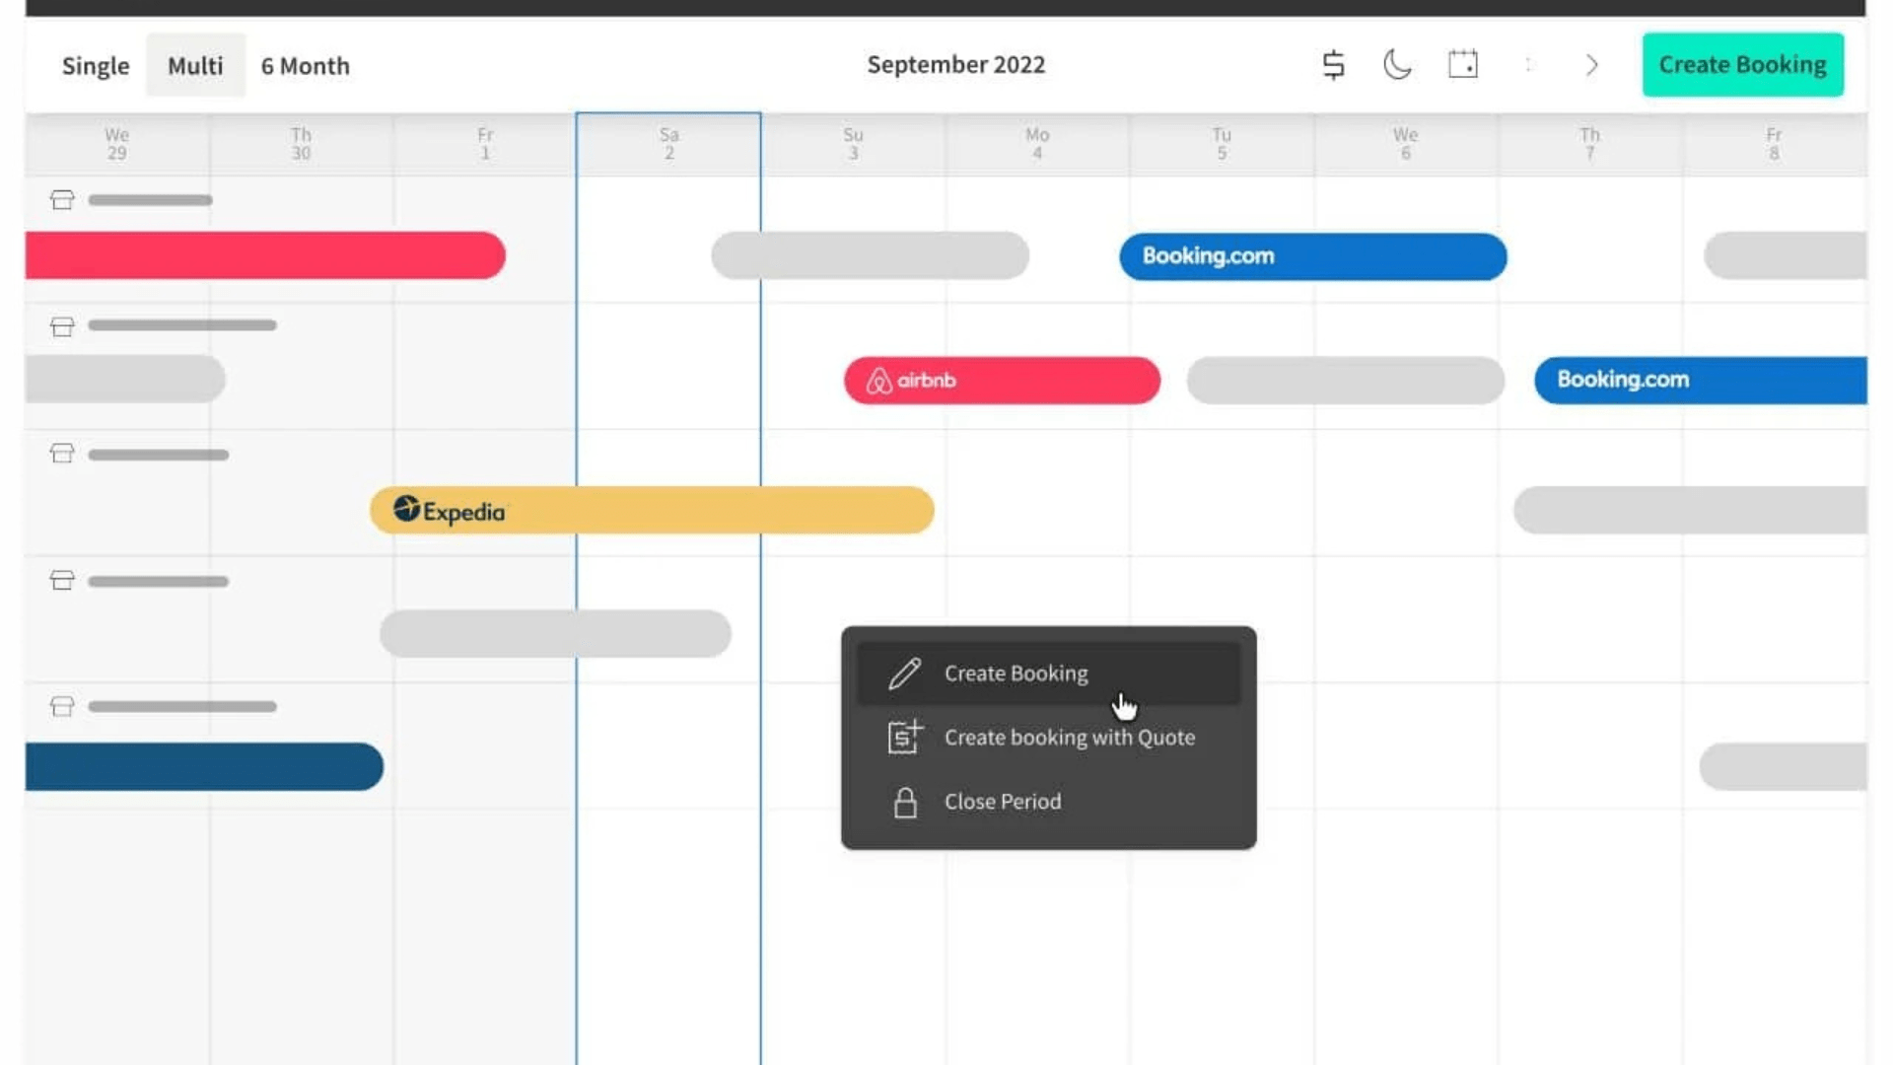Select Create booking with Quote option
This screenshot has height=1065, width=1893.
[x=1069, y=738]
